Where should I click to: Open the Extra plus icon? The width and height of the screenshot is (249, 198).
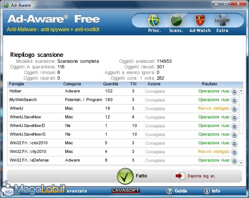(222, 20)
